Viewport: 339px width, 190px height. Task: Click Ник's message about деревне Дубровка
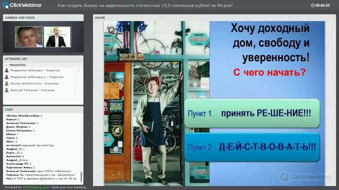pos(41,178)
